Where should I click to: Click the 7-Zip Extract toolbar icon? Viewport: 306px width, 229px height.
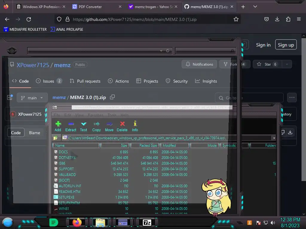click(71, 126)
